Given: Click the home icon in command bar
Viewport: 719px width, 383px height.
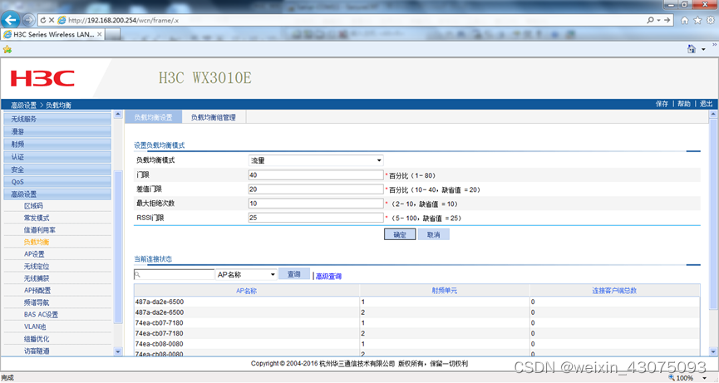Looking at the screenshot, I should [x=692, y=49].
